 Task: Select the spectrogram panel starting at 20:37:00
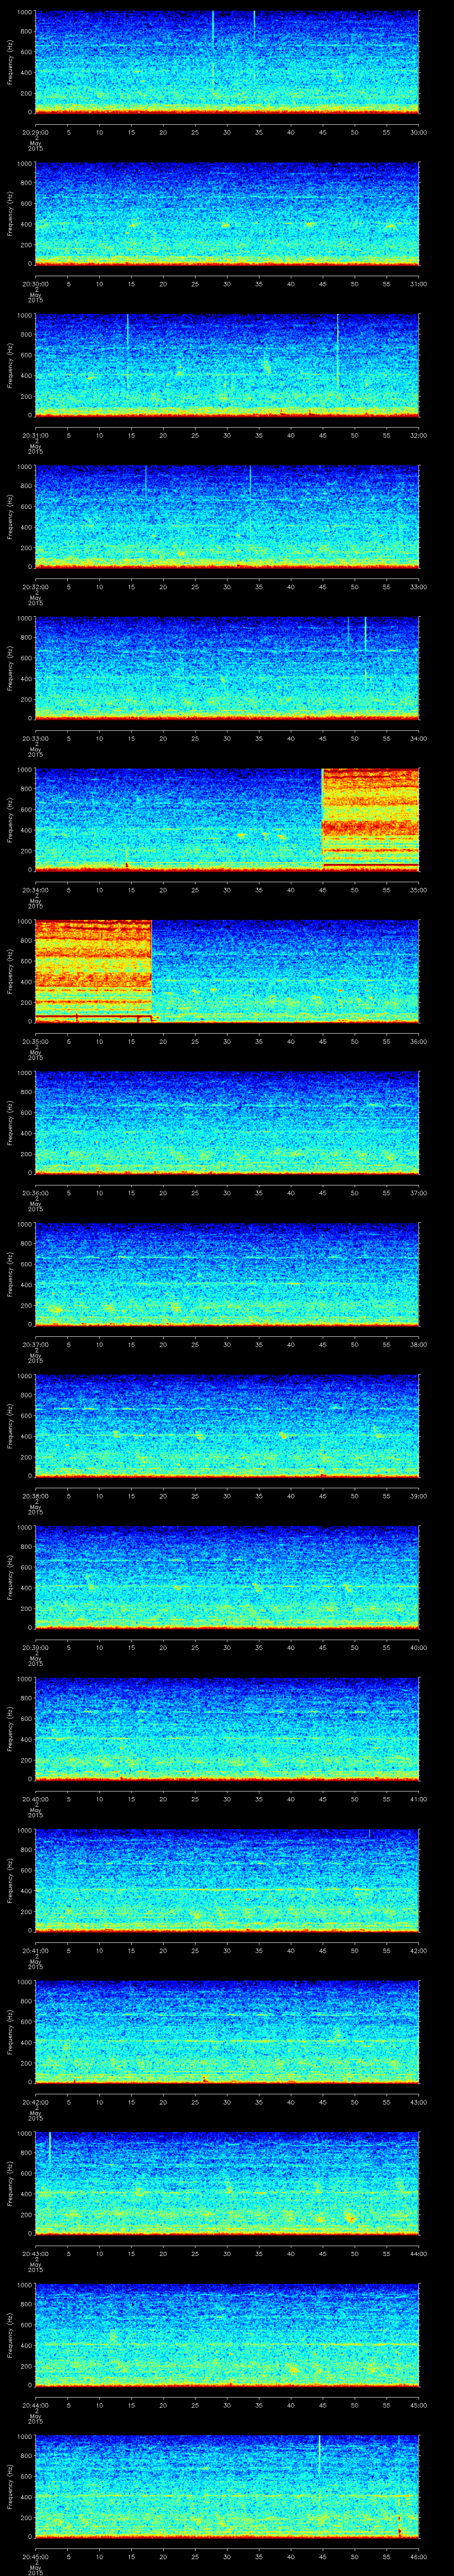[227, 1275]
